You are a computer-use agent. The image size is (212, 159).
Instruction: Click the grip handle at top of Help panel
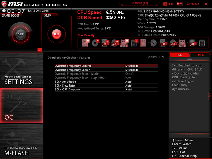pos(189,59)
